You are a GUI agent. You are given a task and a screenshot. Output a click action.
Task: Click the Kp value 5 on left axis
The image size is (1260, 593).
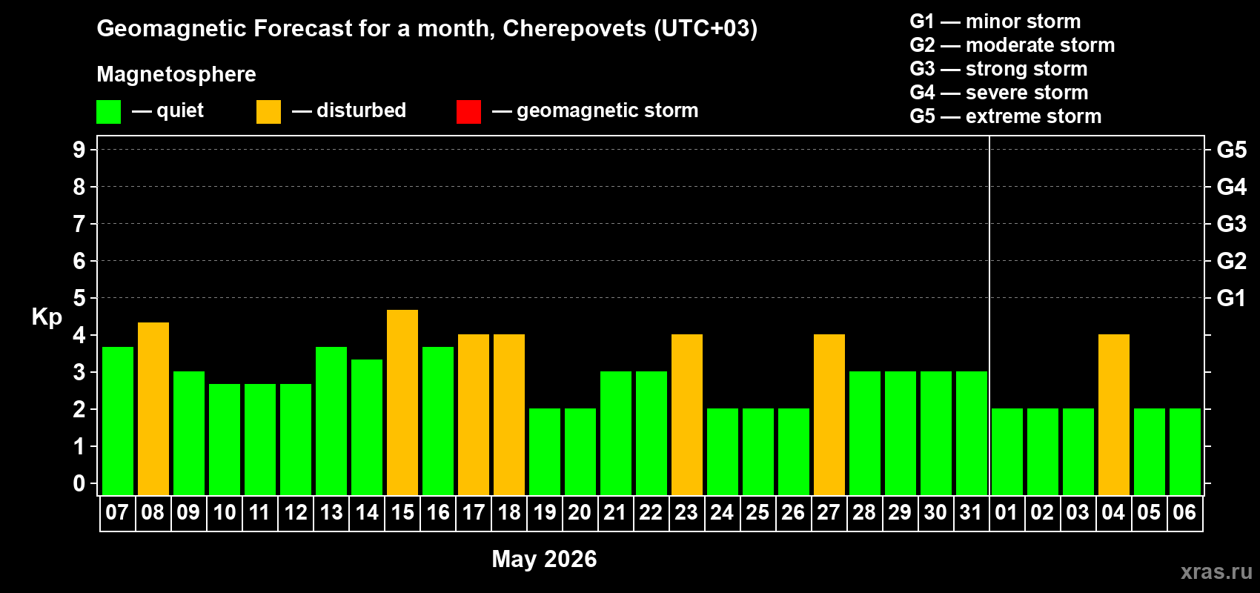pos(79,298)
